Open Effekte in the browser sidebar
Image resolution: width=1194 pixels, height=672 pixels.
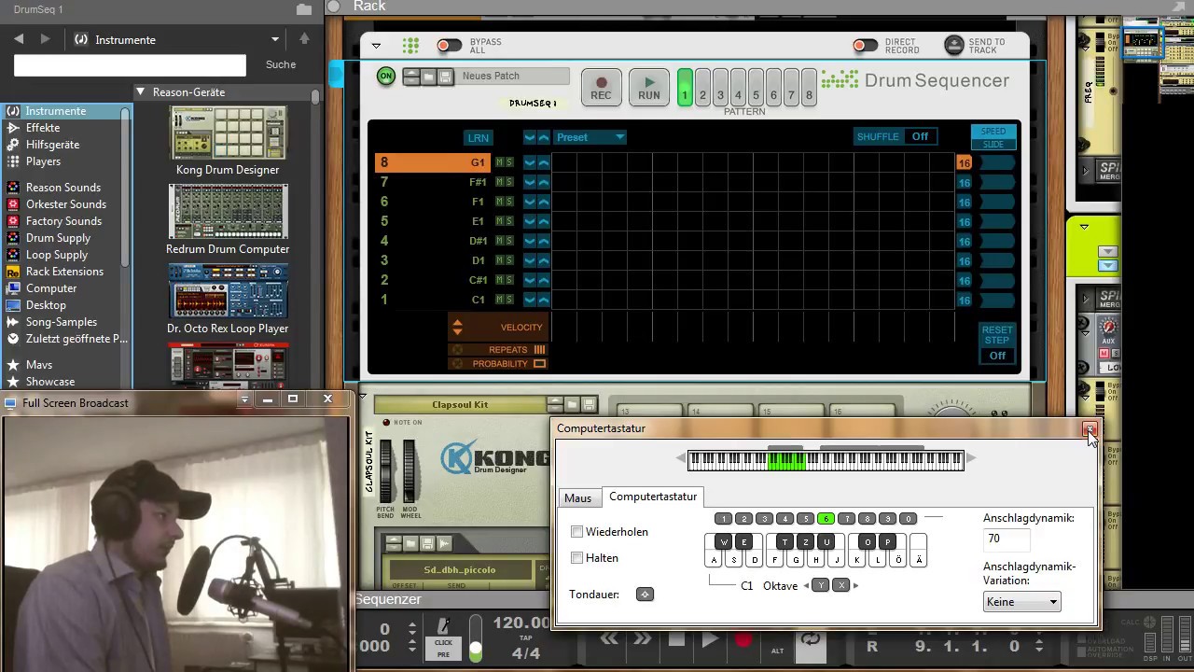click(43, 128)
